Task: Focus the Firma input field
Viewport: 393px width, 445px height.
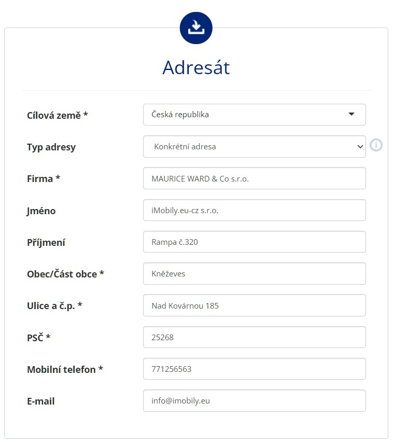Action: pyautogui.click(x=255, y=178)
